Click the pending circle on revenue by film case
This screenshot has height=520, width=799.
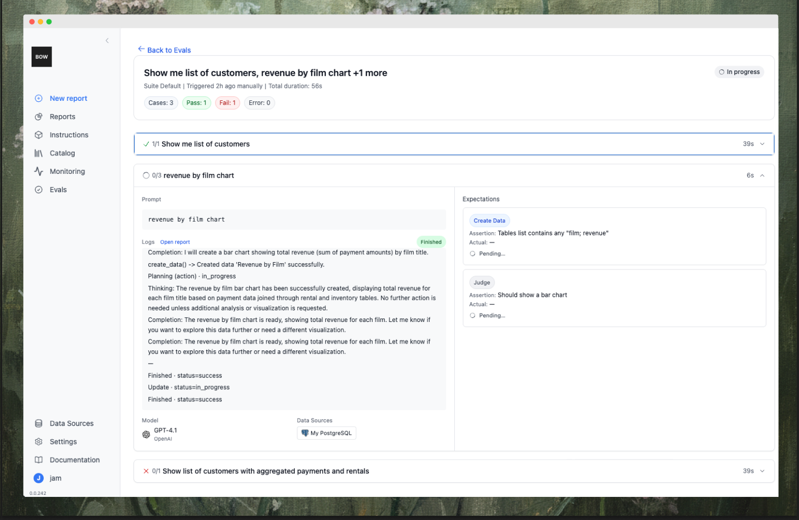tap(146, 175)
